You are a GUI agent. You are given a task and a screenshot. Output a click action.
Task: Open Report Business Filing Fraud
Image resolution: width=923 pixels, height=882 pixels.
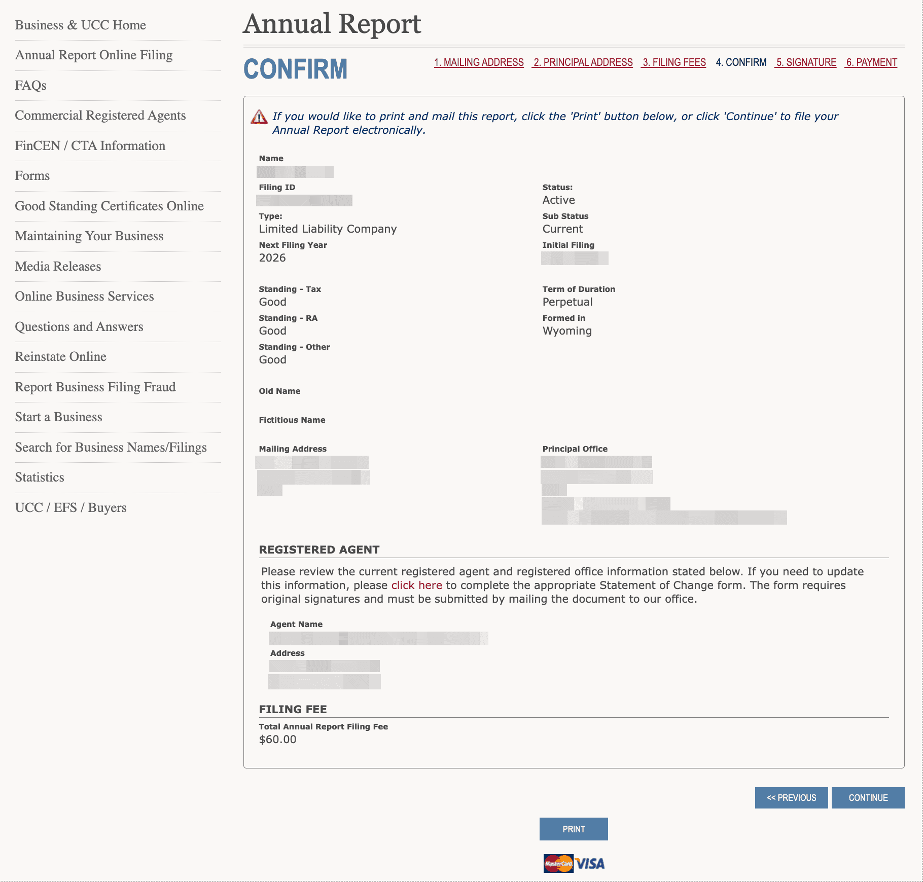pos(95,387)
